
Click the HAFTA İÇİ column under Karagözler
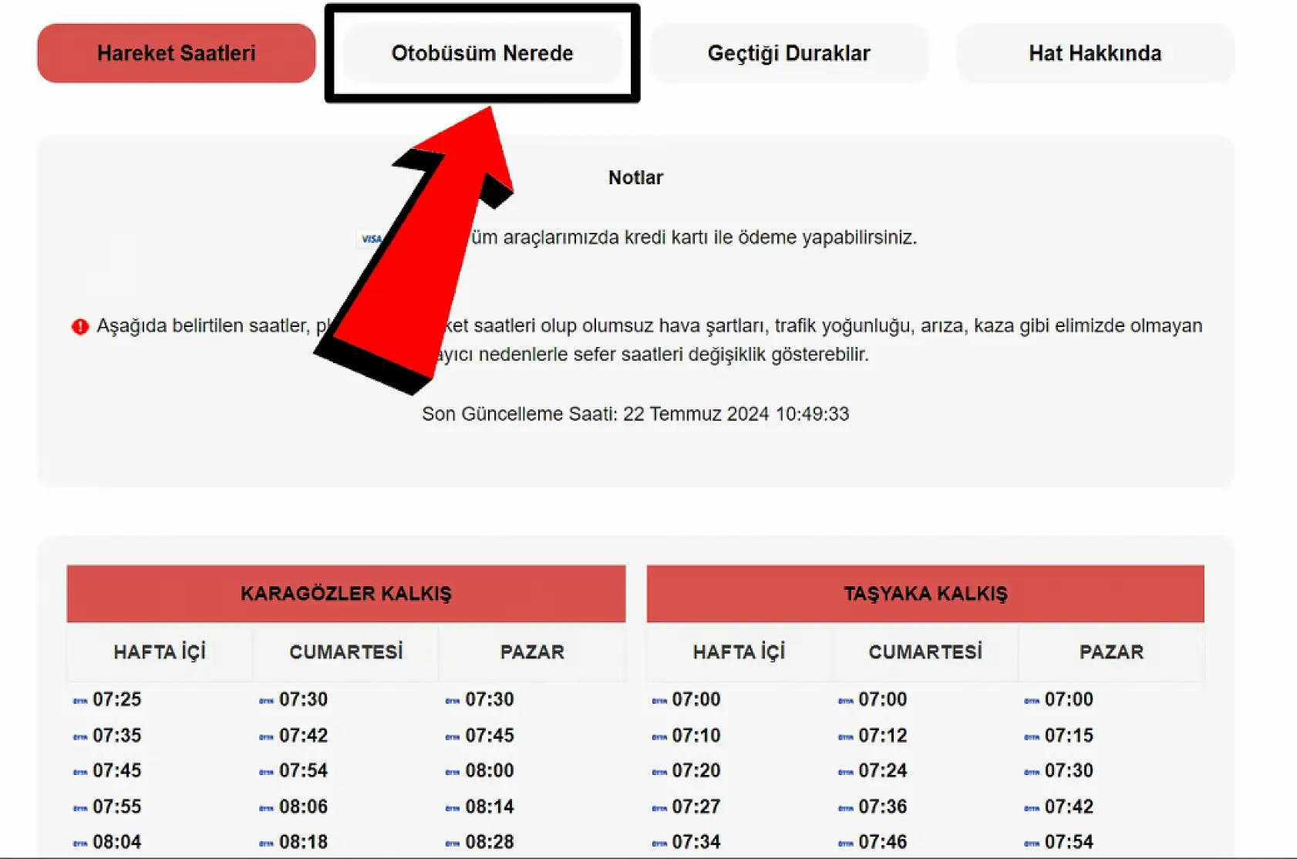159,652
